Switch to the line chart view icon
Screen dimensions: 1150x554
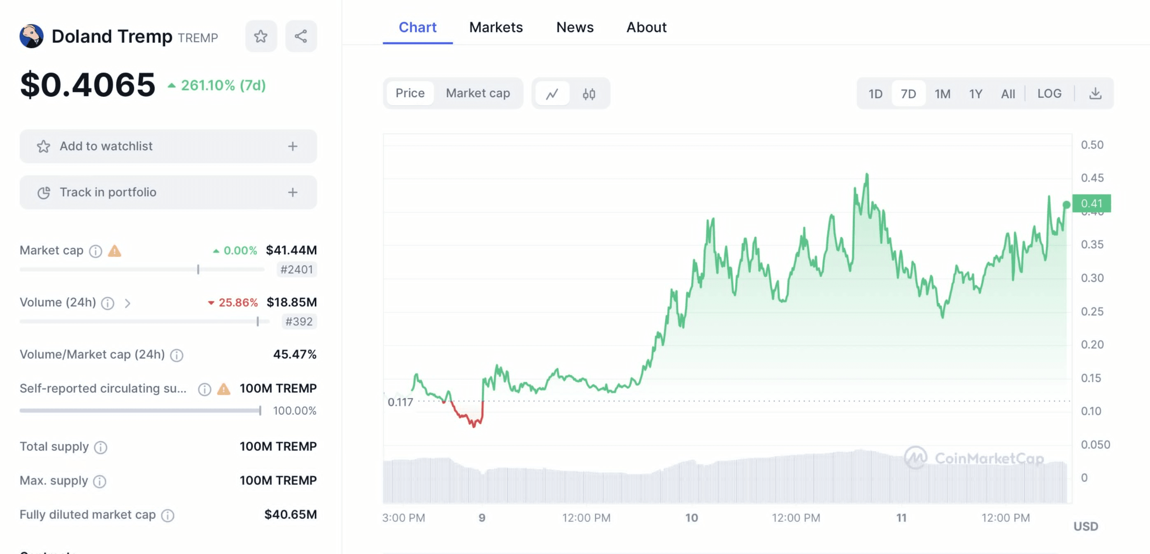click(x=552, y=94)
